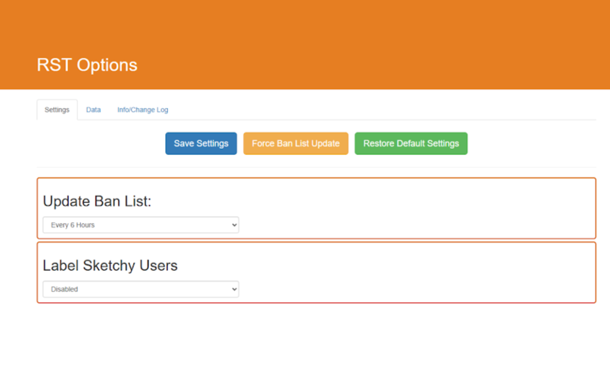This screenshot has height=381, width=610.
Task: Click the blue Save Settings button
Action: (201, 143)
